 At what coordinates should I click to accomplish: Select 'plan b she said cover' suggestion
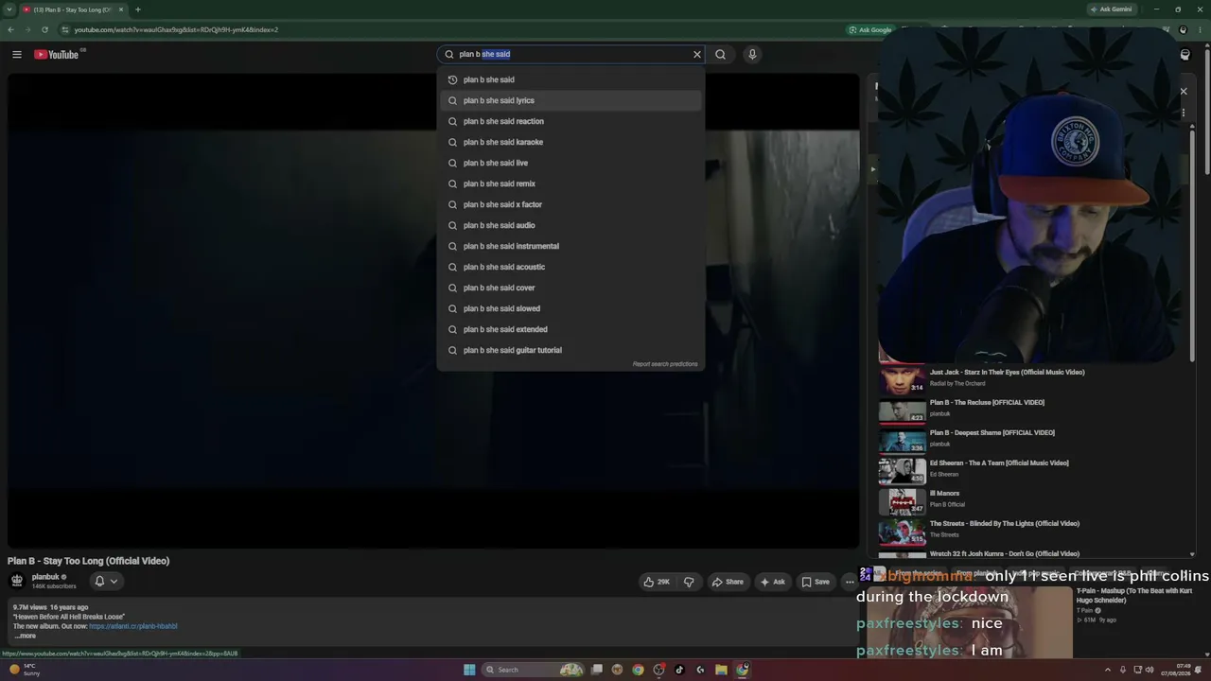click(x=570, y=288)
